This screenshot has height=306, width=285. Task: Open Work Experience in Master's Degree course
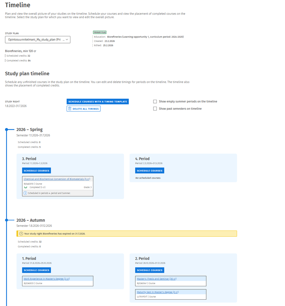coord(47,279)
